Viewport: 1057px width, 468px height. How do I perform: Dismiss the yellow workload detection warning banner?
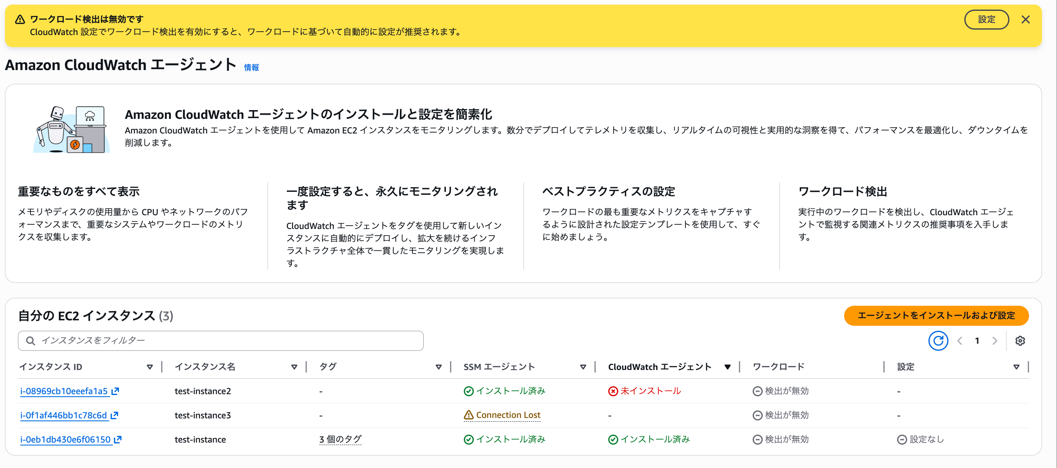[1025, 20]
